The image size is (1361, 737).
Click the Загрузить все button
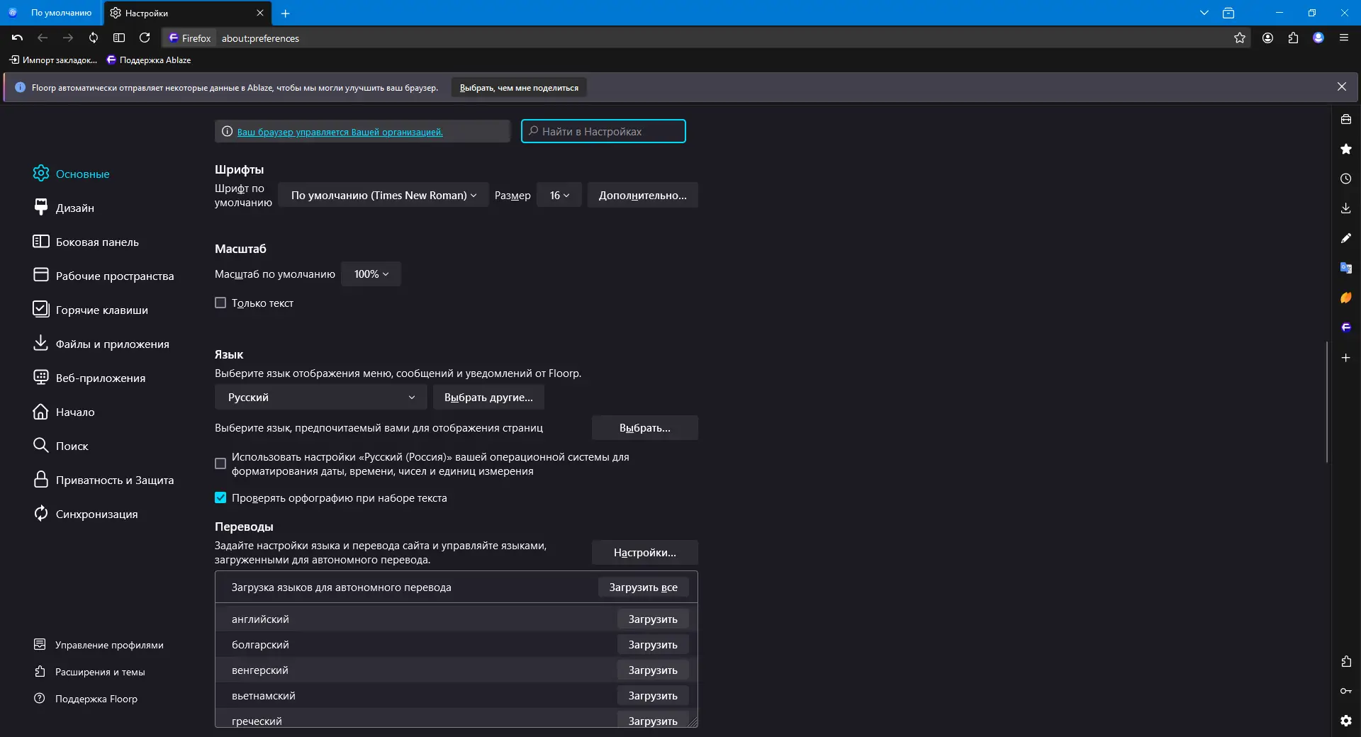coord(643,587)
